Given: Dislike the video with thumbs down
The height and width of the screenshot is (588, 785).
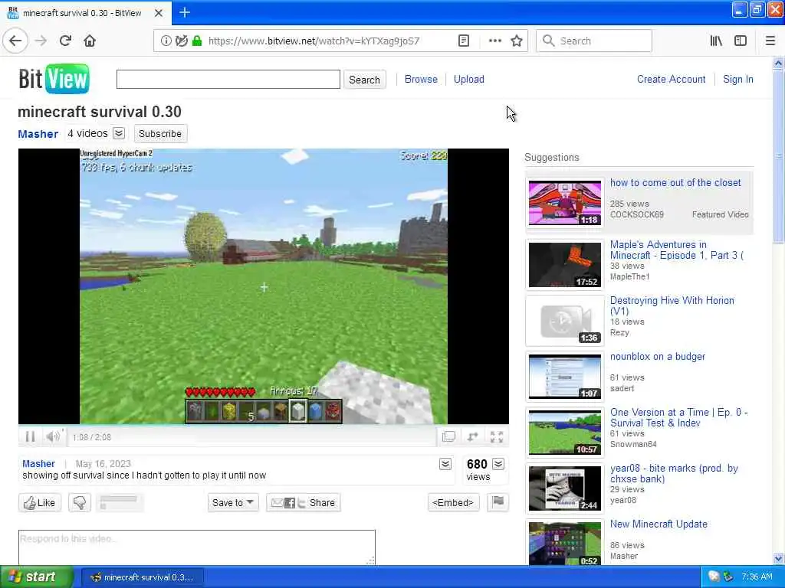Looking at the screenshot, I should coord(80,502).
